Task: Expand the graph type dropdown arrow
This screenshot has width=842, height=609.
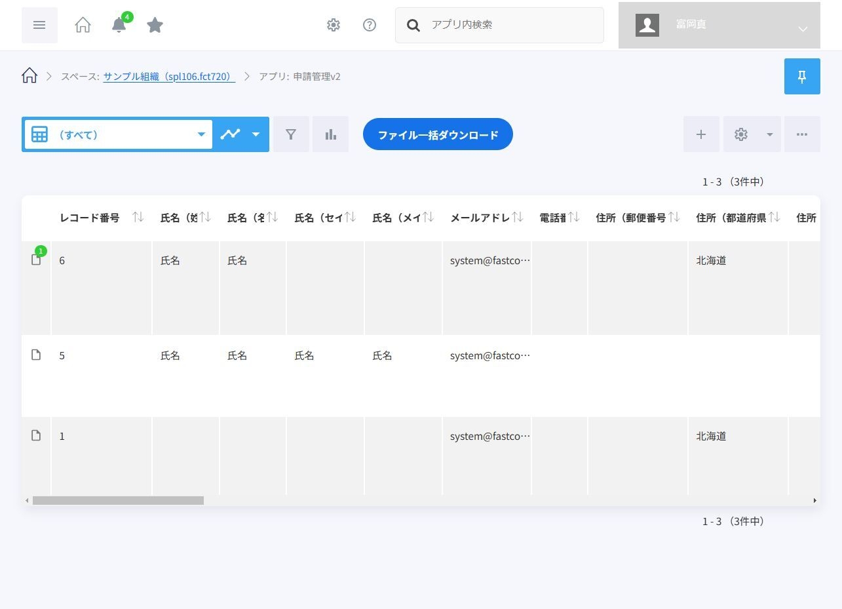Action: coord(256,134)
